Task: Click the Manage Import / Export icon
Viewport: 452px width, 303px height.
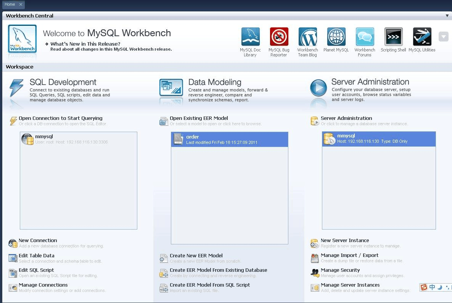Action: [x=315, y=258]
